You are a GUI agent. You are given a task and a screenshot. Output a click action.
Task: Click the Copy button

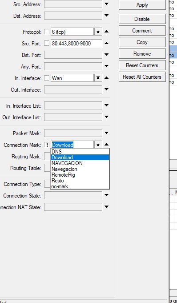click(x=142, y=42)
